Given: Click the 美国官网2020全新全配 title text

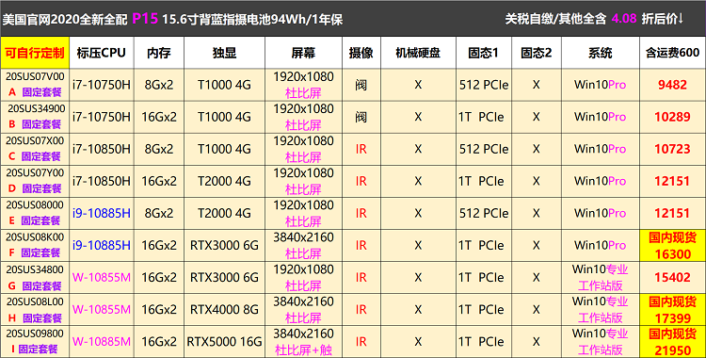Looking at the screenshot, I should coord(65,20).
